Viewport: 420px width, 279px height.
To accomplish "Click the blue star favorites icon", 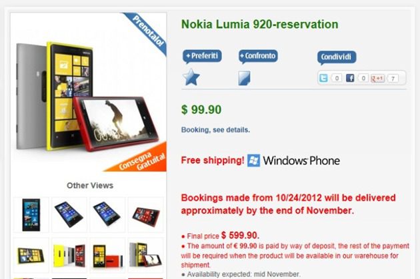I will pos(191,77).
